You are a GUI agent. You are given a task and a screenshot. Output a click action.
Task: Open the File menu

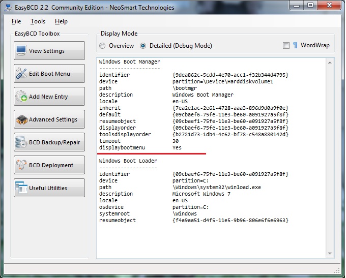pos(16,21)
